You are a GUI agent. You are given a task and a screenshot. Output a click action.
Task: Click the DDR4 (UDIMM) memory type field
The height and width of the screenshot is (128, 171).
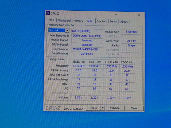point(87,31)
